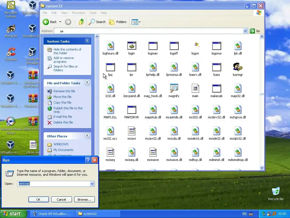
Task: Collapse the System Tasks panel
Action: 87,41
